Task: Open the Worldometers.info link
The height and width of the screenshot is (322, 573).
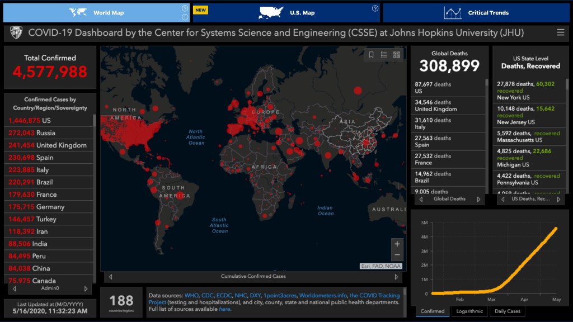Action: (x=322, y=295)
